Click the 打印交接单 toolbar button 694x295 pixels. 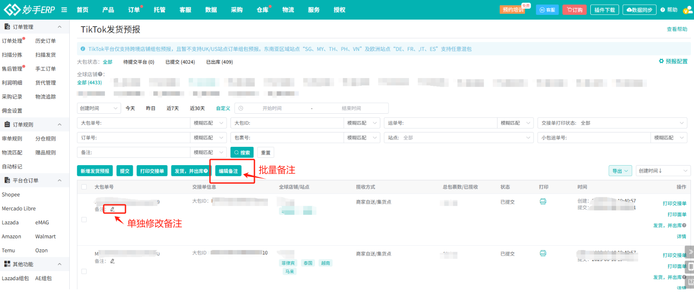pyautogui.click(x=152, y=171)
